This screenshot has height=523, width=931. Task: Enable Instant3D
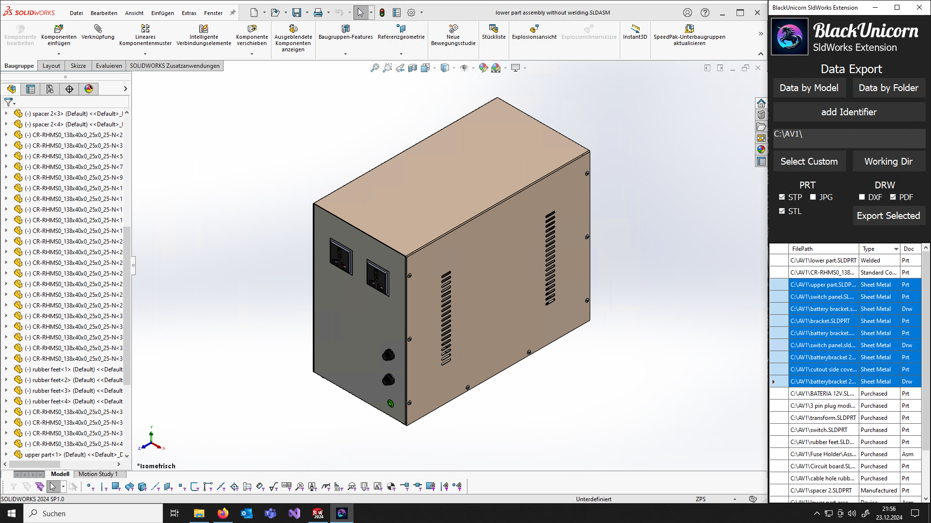pyautogui.click(x=635, y=34)
